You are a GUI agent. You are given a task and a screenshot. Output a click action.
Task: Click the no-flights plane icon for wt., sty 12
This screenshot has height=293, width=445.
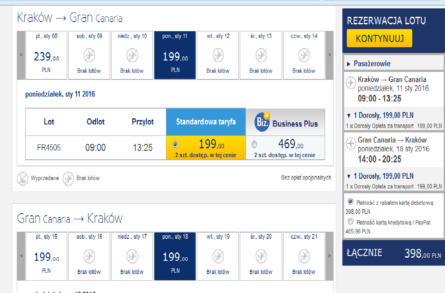click(218, 56)
